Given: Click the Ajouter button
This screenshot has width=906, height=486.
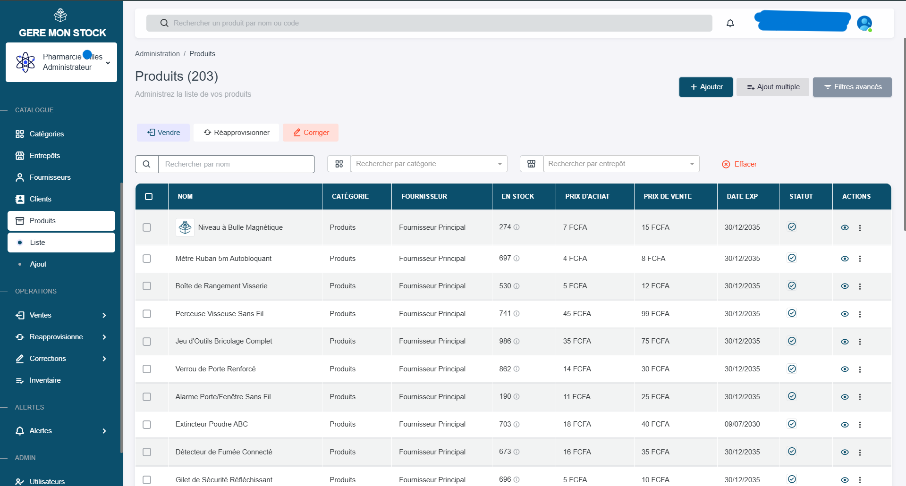Looking at the screenshot, I should tap(706, 87).
